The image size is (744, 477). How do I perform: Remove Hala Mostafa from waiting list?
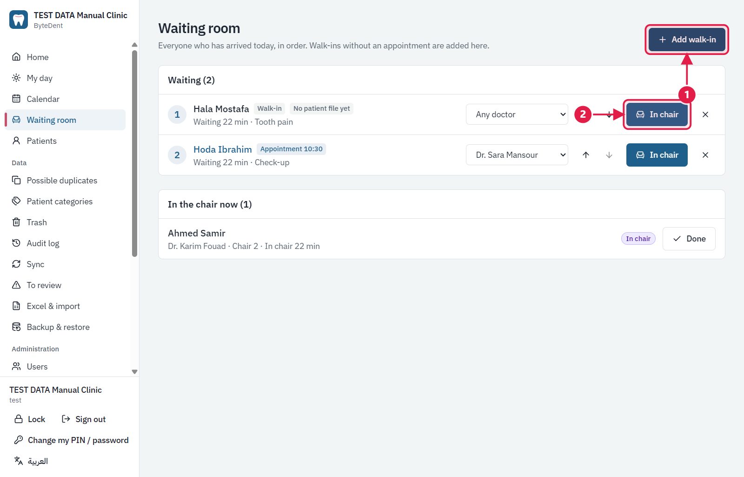point(705,114)
